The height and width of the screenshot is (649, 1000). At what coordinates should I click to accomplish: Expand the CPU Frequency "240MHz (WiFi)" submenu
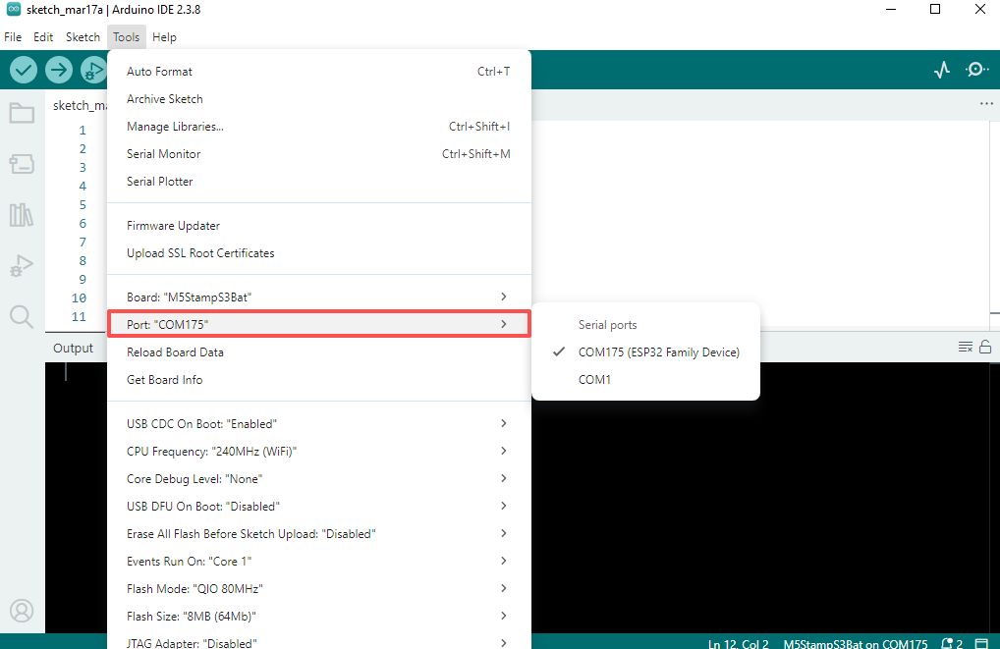(318, 452)
